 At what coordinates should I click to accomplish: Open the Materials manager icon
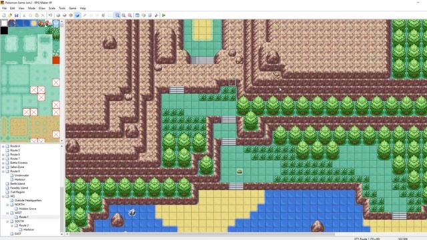coord(143,15)
